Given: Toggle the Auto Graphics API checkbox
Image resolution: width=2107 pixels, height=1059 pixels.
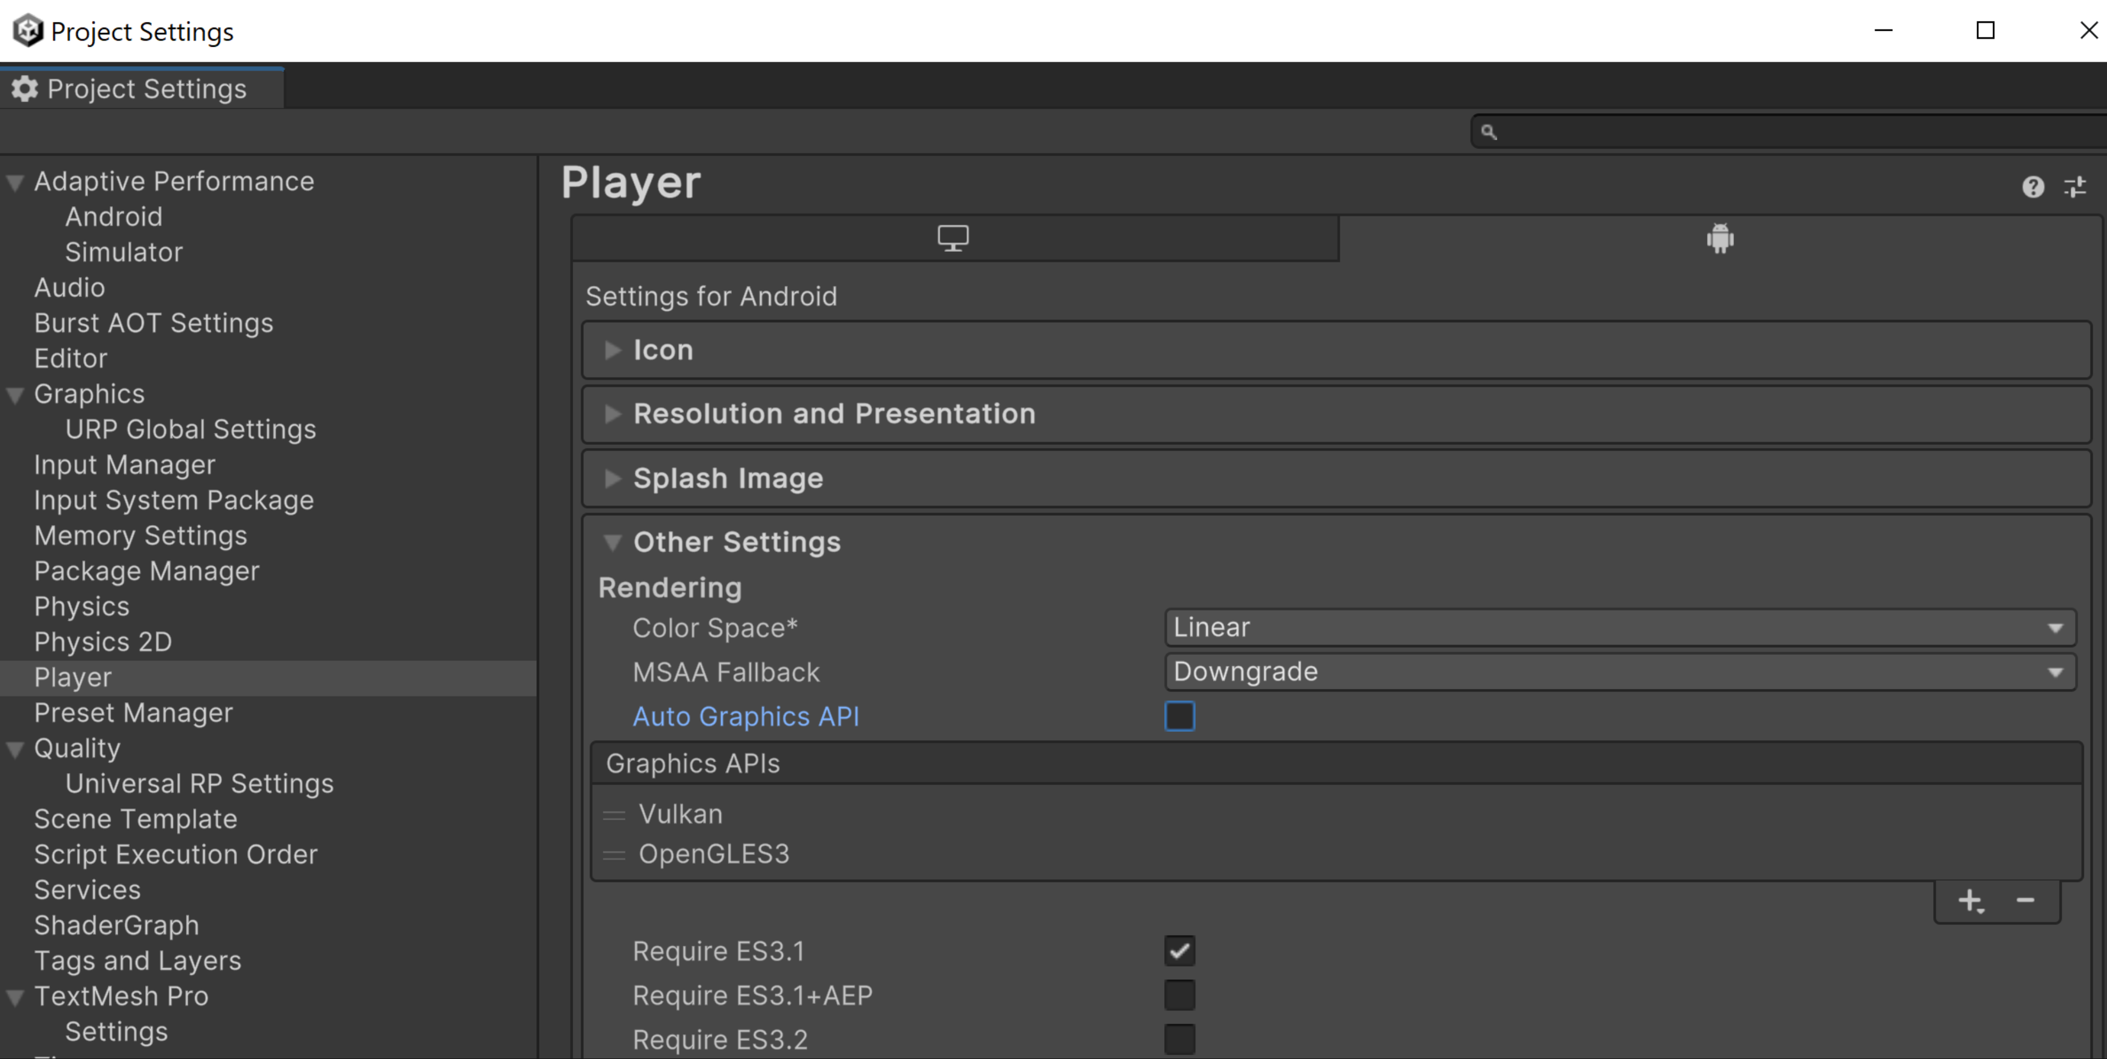Looking at the screenshot, I should [x=1178, y=716].
